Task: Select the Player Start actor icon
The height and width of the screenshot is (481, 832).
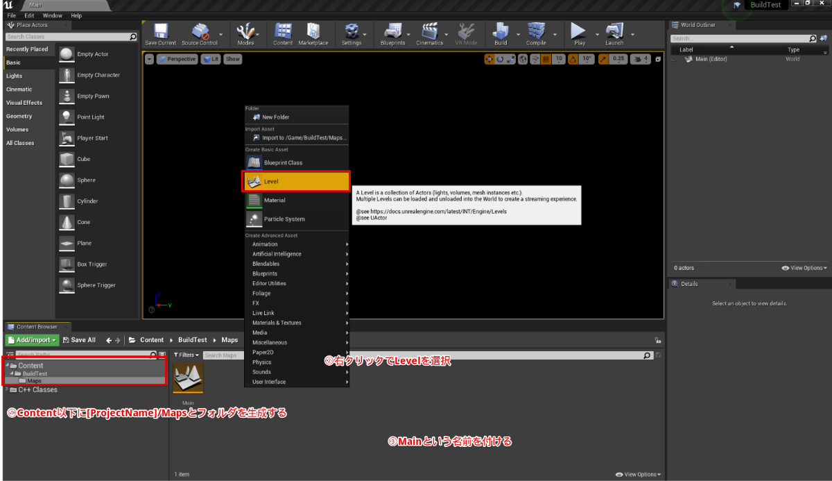Action: click(x=67, y=138)
